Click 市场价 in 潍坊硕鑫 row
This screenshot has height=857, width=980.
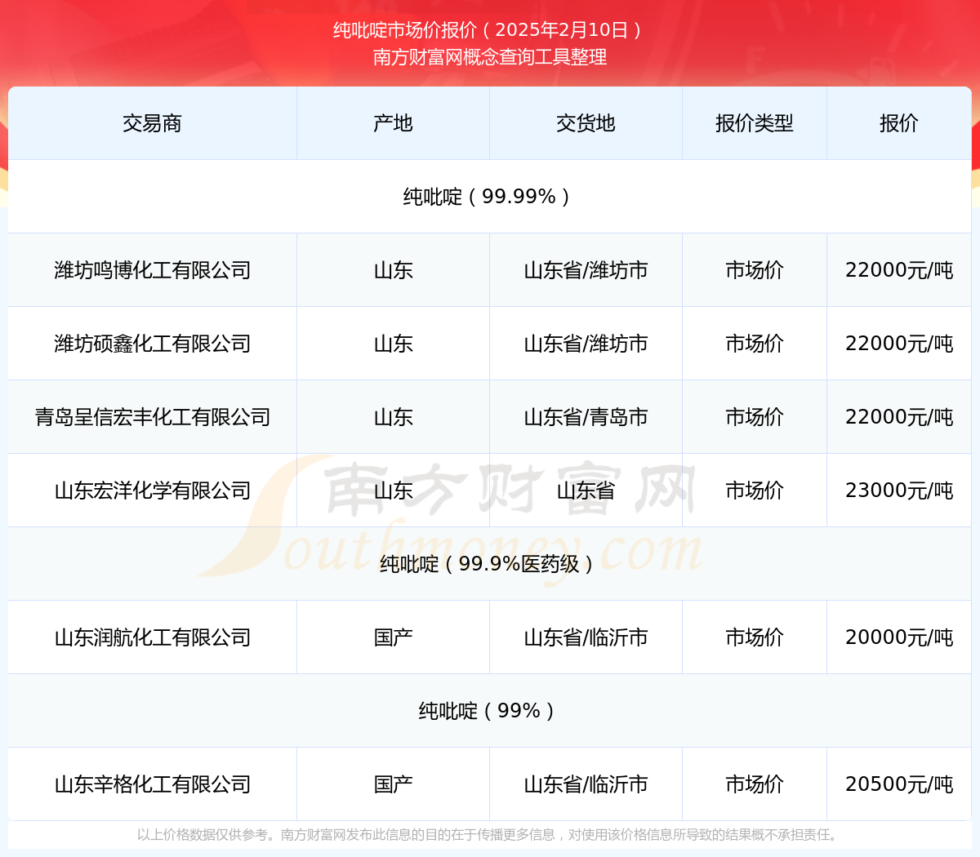tap(755, 344)
